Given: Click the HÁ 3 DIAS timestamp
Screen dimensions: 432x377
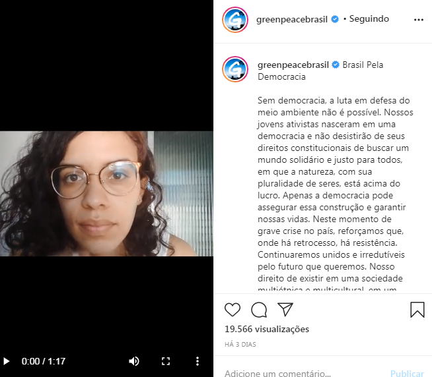Looking at the screenshot, I should [x=240, y=344].
